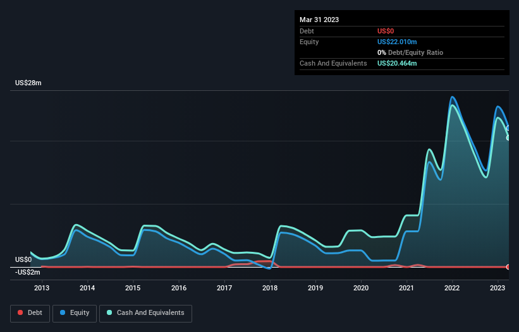Click the 2013 x-axis label
The image size is (519, 332).
click(x=42, y=288)
